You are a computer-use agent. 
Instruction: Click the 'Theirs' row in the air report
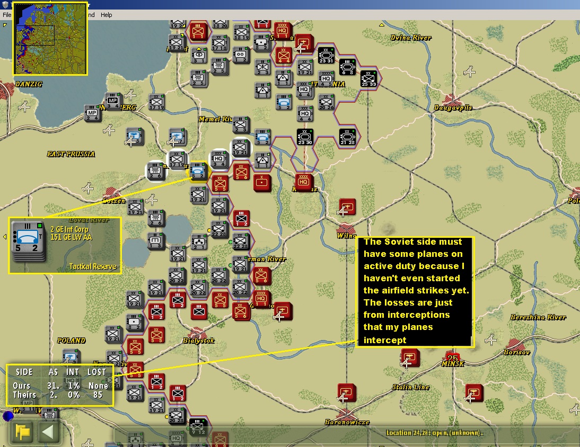point(60,395)
